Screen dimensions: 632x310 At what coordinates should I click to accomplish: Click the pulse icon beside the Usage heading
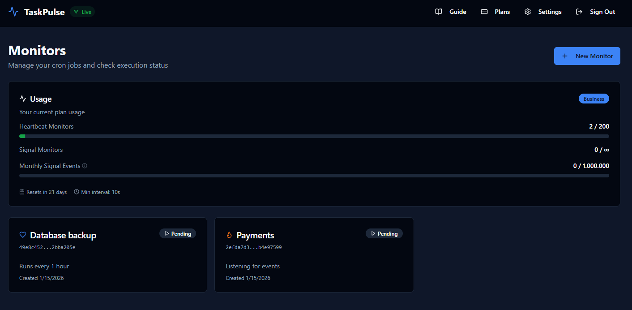tap(23, 99)
